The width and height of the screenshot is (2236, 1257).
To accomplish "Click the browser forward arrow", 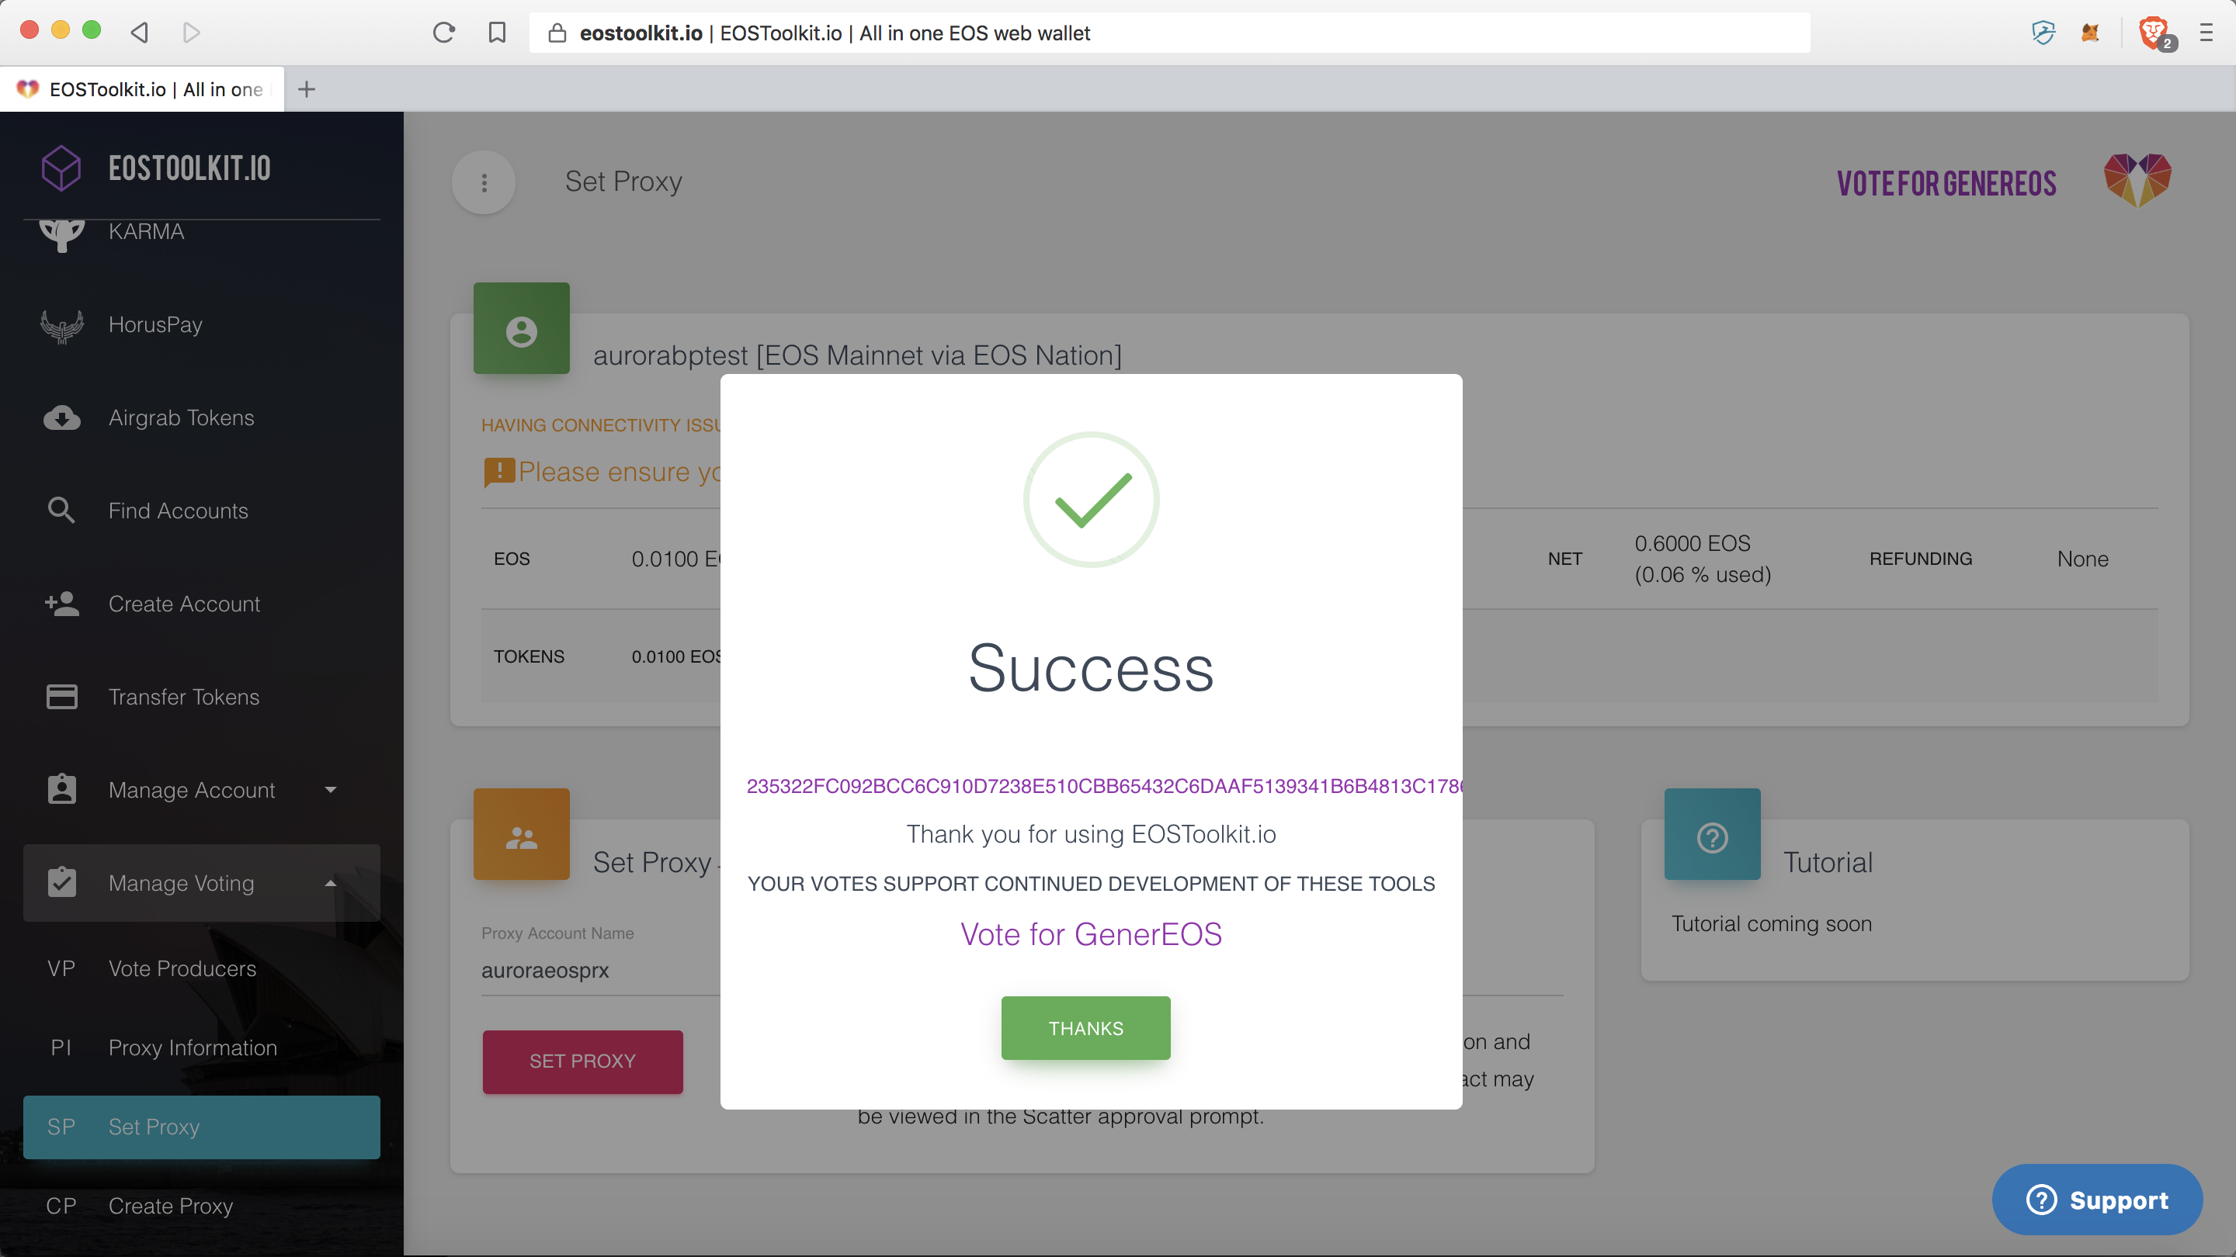I will coord(192,32).
